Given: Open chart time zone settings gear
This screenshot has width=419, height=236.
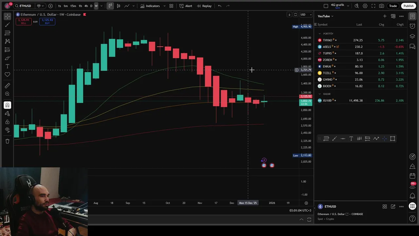Looking at the screenshot, I should 306,203.
